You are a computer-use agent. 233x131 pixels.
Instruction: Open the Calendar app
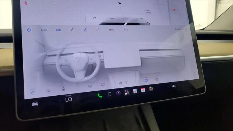143,90
